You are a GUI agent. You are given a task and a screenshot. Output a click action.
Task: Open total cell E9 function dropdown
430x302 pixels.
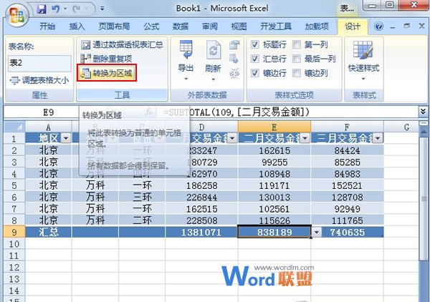click(x=317, y=233)
